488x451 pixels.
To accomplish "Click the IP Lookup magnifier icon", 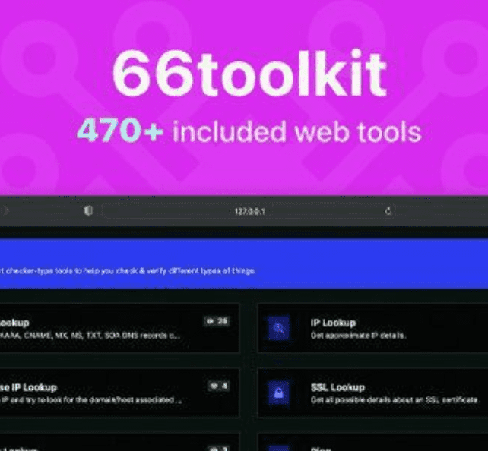I will point(279,327).
